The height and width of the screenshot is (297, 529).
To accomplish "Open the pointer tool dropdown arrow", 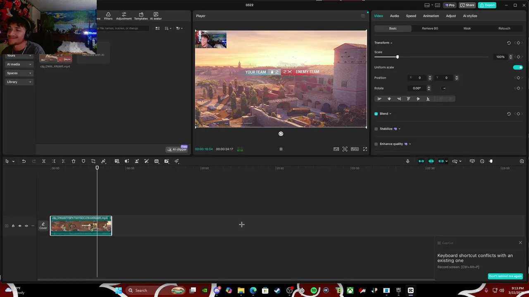I will click(x=13, y=161).
